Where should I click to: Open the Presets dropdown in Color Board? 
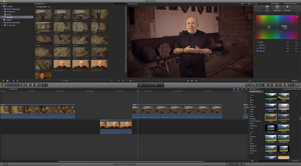click(295, 81)
